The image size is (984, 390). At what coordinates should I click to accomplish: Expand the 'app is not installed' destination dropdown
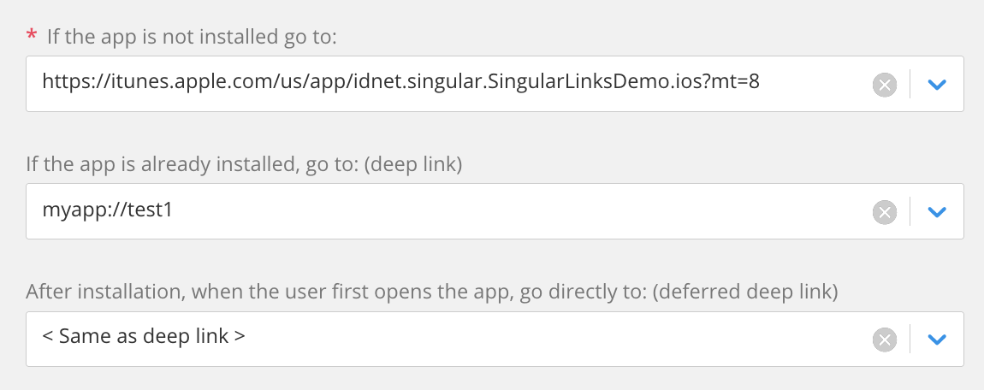pos(936,85)
